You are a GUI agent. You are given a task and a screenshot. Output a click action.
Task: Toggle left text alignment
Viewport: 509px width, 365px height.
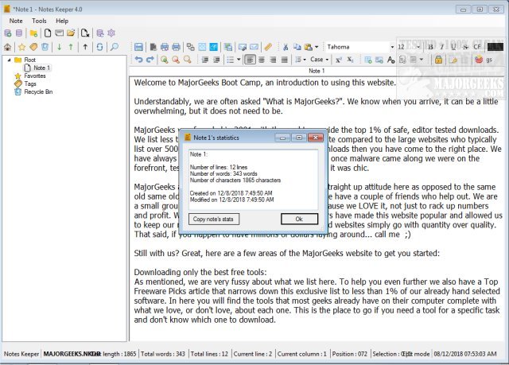click(x=250, y=60)
